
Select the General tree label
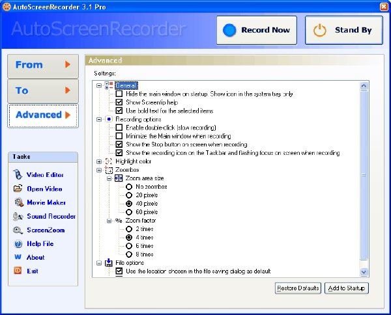click(x=126, y=85)
